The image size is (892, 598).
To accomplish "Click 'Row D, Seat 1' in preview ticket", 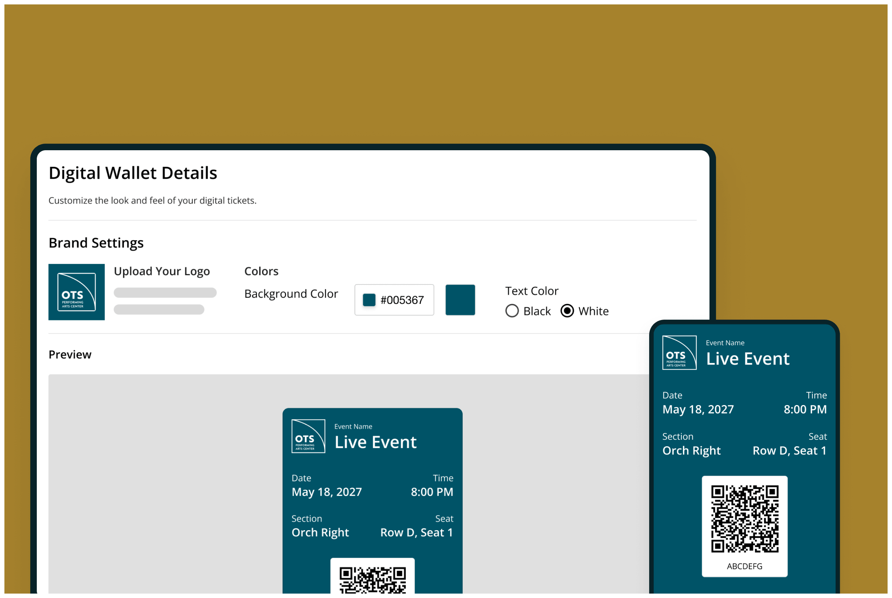I will coord(417,532).
